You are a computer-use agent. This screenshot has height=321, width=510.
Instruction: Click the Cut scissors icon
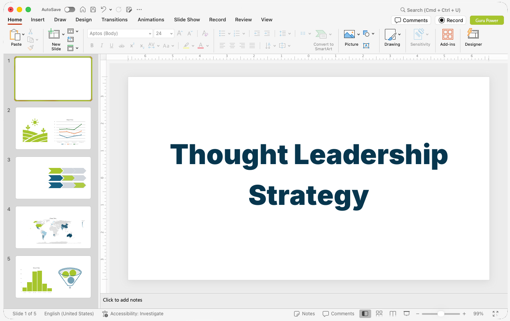(x=31, y=32)
